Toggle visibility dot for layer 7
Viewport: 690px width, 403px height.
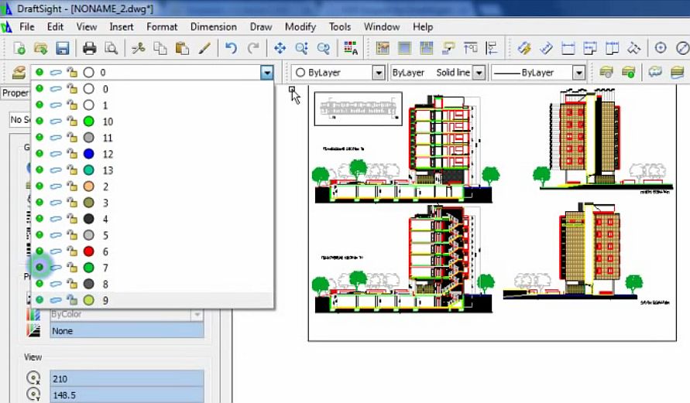[39, 268]
